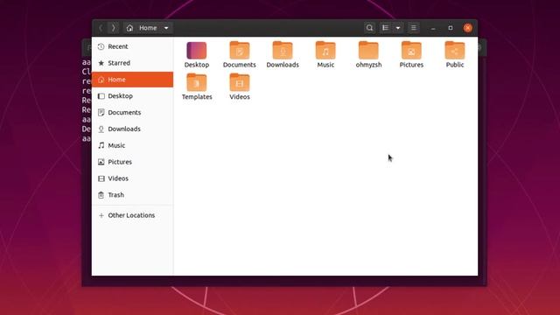Select the Downloads folder icon
Viewport: 560px width, 315px height.
(283, 51)
